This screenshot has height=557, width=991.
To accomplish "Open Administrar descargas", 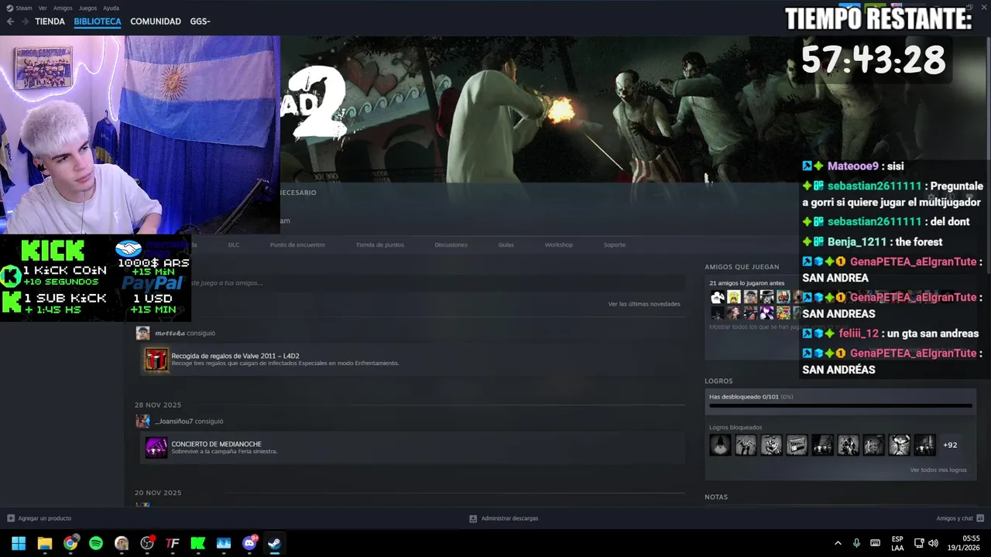I will [x=509, y=518].
